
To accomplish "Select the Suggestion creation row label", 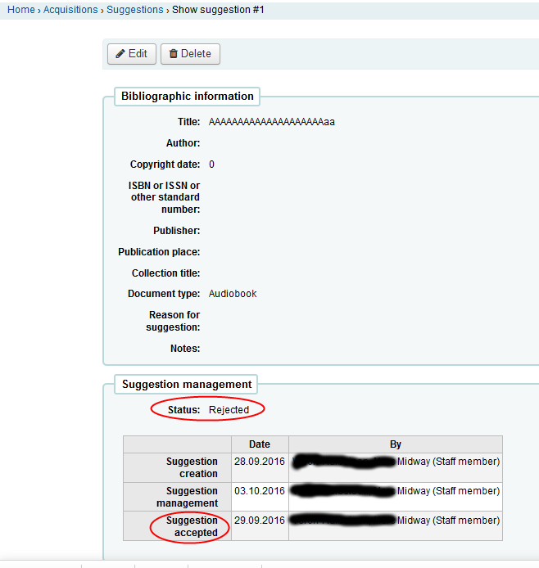I will coord(192,467).
